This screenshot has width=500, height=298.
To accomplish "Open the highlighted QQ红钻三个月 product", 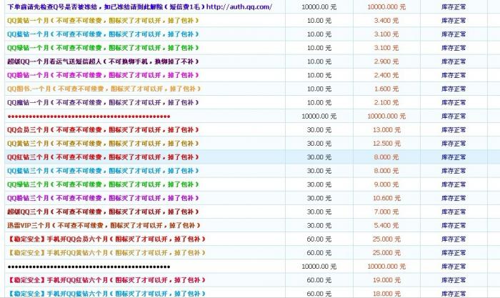I will coord(103,157).
